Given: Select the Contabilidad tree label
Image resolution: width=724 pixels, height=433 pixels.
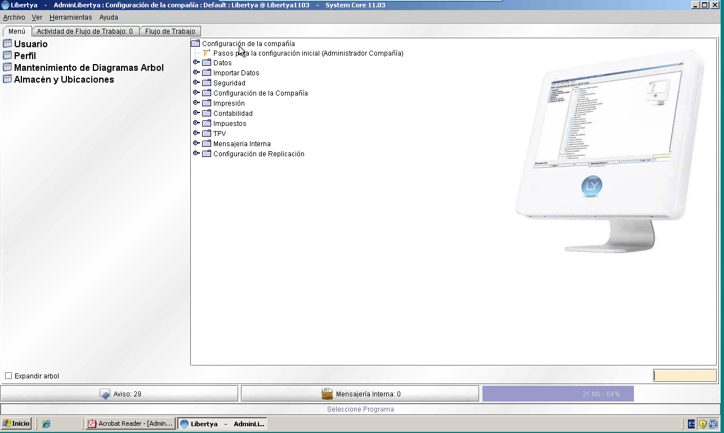Looking at the screenshot, I should tap(233, 114).
